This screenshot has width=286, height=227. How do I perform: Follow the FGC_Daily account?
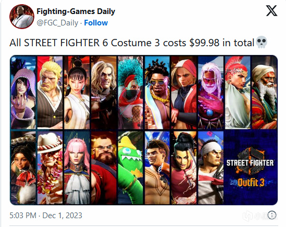[x=96, y=23]
